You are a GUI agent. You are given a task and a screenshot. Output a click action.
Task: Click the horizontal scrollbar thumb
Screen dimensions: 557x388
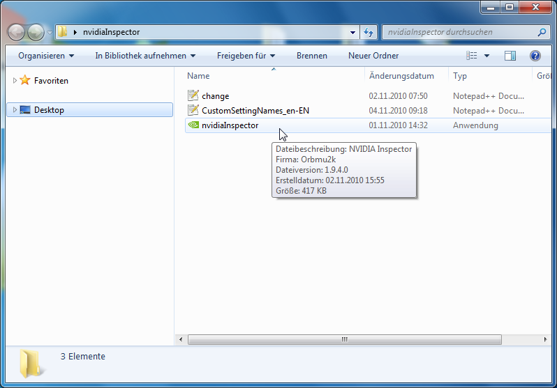click(x=344, y=340)
